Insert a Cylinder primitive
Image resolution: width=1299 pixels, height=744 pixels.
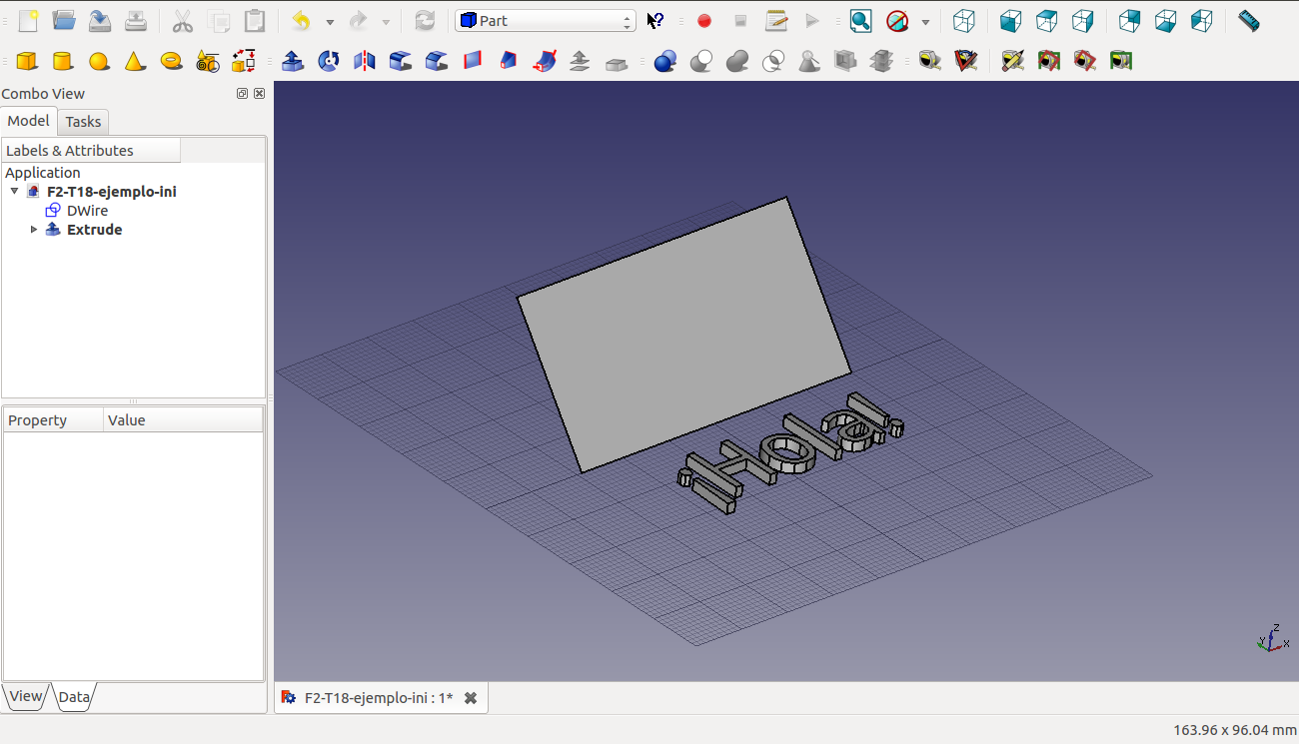tap(63, 62)
